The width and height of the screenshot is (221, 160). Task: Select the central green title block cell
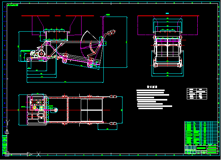click(x=201, y=148)
